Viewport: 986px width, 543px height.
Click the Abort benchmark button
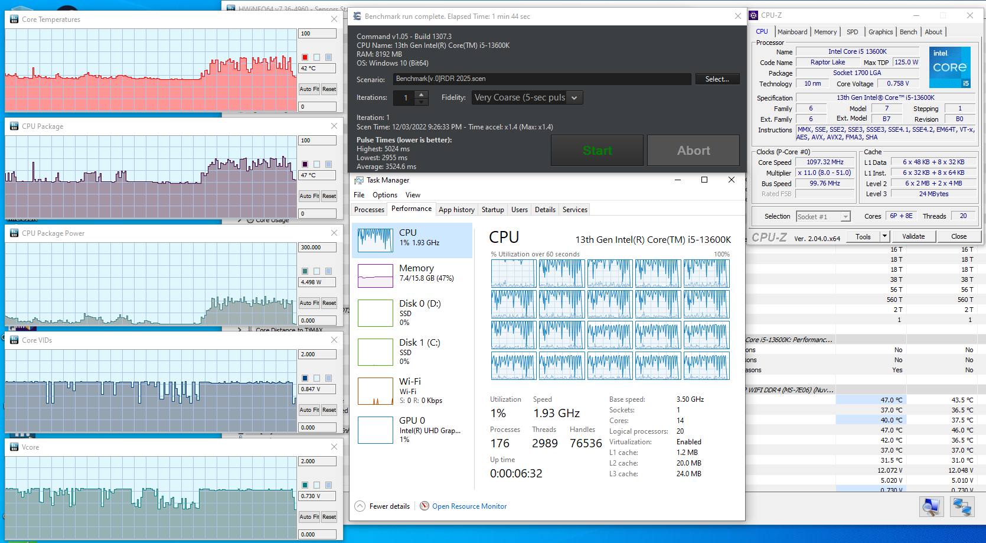[x=693, y=151]
